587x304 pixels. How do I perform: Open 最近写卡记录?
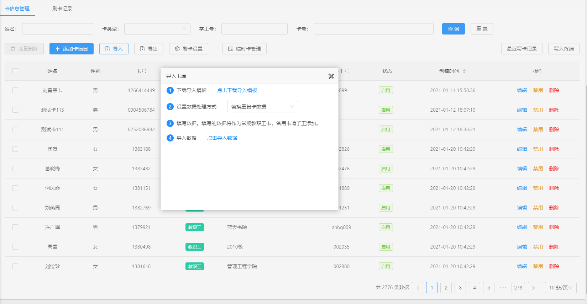[x=522, y=49]
